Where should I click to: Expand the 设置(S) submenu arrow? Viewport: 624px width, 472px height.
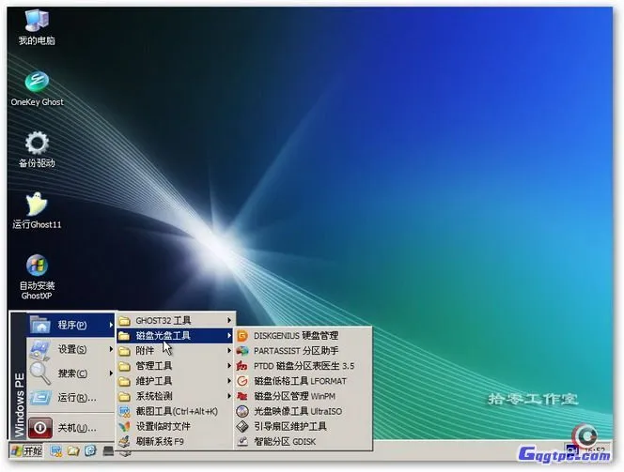tap(111, 349)
